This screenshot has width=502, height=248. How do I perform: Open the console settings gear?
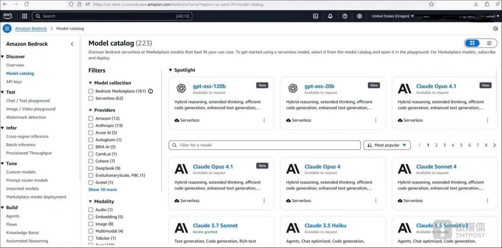[359, 16]
